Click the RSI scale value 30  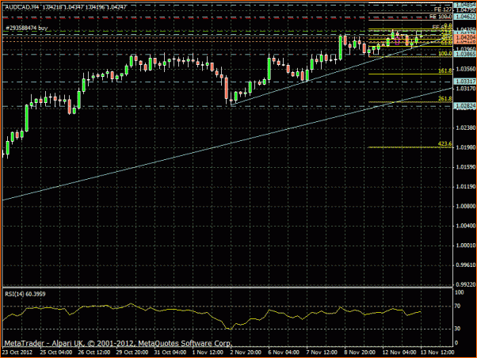pyautogui.click(x=457, y=329)
